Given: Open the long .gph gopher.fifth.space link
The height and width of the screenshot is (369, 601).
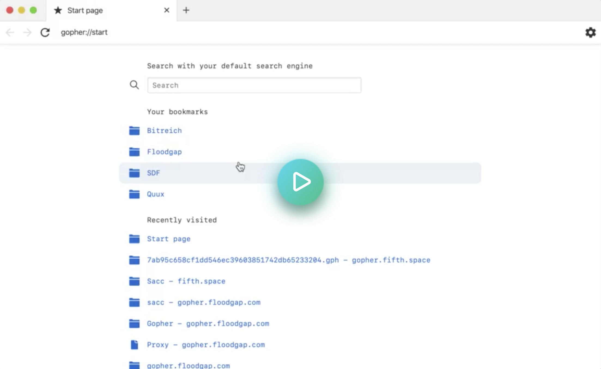Looking at the screenshot, I should [x=288, y=260].
